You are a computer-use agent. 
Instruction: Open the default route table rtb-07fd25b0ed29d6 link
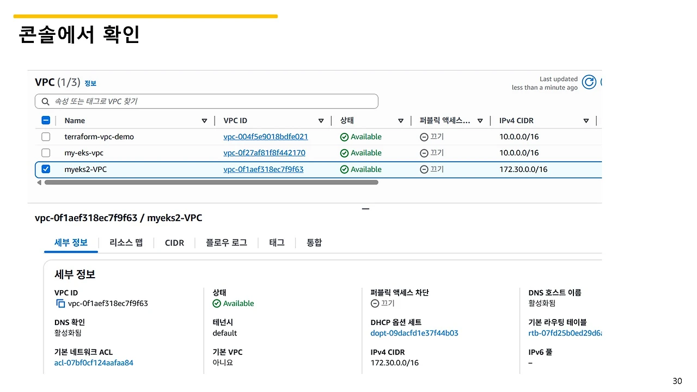click(x=565, y=333)
